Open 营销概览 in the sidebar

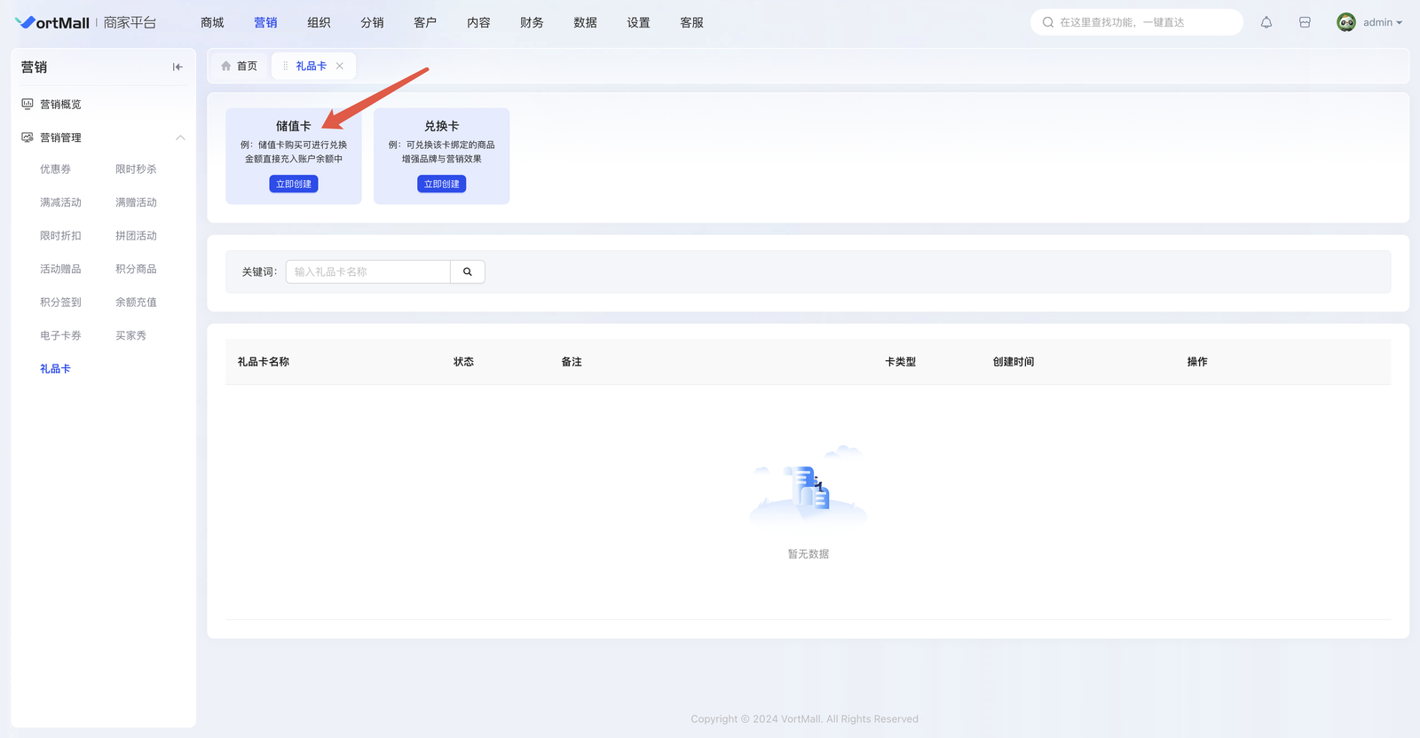60,105
